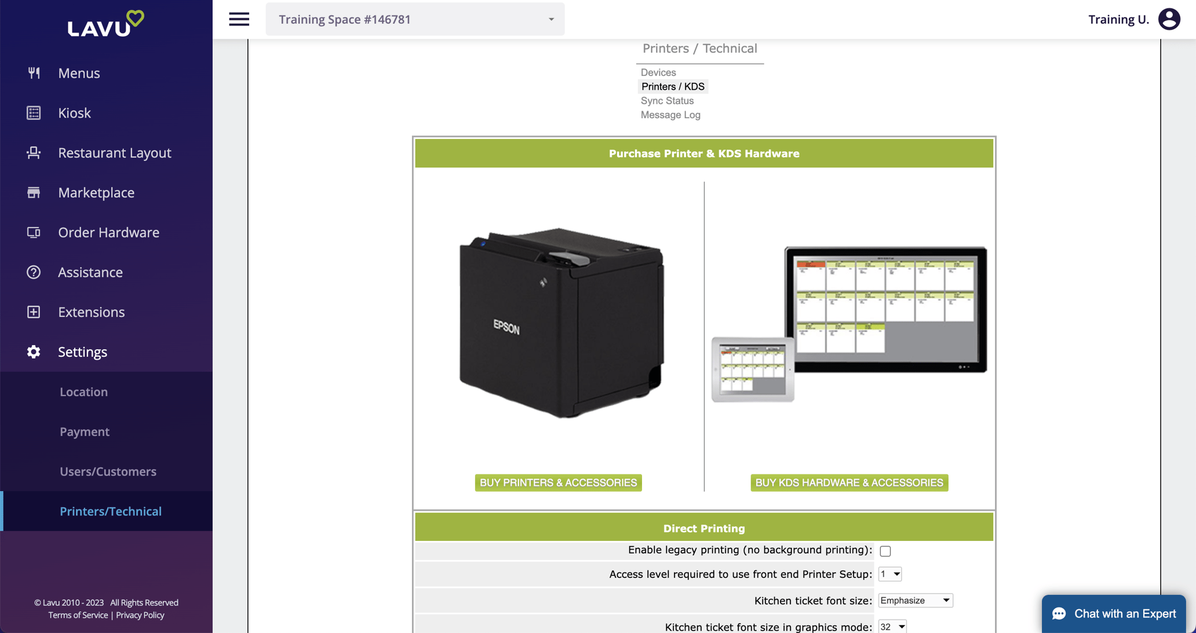Open the Kitchen ticket font size dropdown
Image resolution: width=1196 pixels, height=633 pixels.
(915, 601)
